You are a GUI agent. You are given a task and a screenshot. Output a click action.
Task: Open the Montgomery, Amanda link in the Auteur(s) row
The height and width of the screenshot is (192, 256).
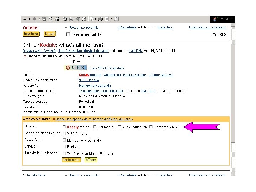pos(95,85)
